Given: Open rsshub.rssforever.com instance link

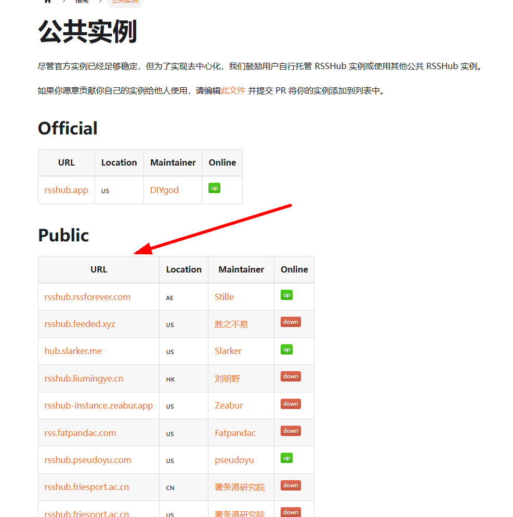Looking at the screenshot, I should coord(87,297).
